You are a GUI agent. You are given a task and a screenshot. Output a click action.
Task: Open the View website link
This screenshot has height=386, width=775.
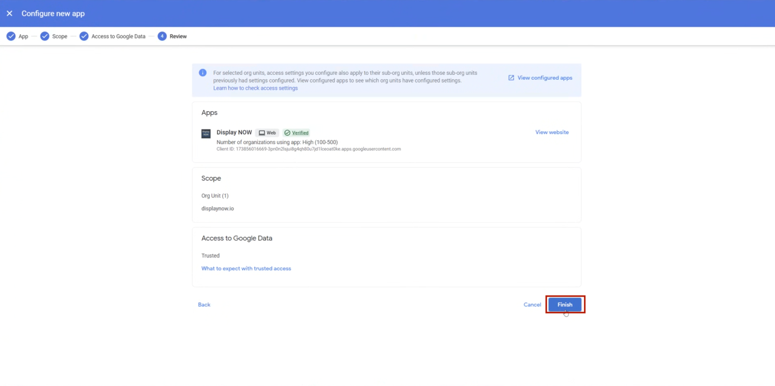click(552, 132)
